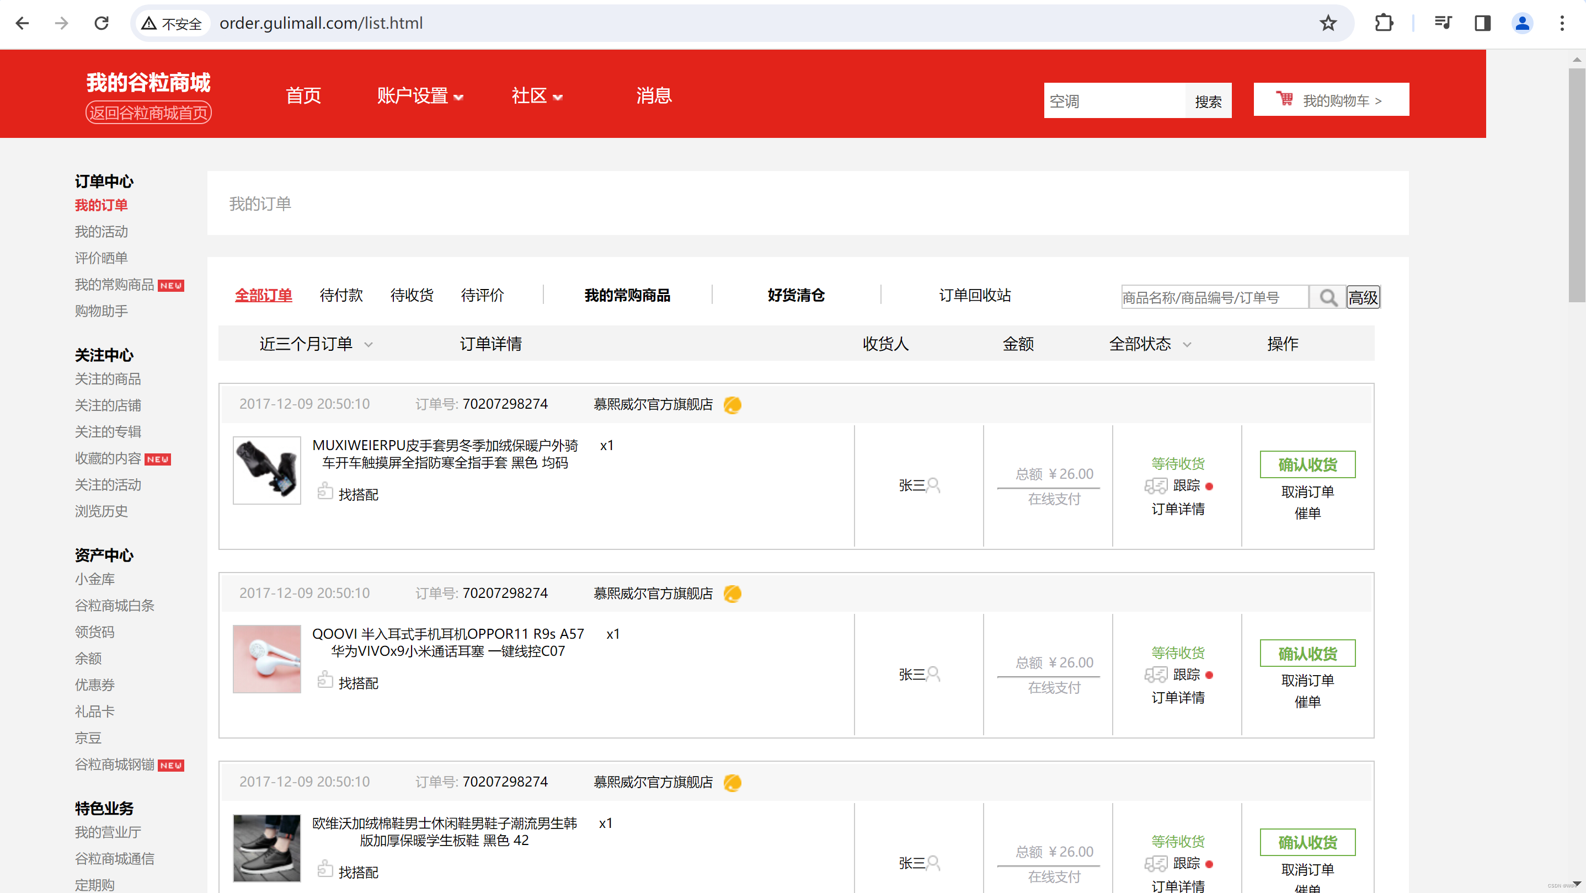Screen dimensions: 1586x893
Task: Click the order search input field
Action: point(1214,297)
